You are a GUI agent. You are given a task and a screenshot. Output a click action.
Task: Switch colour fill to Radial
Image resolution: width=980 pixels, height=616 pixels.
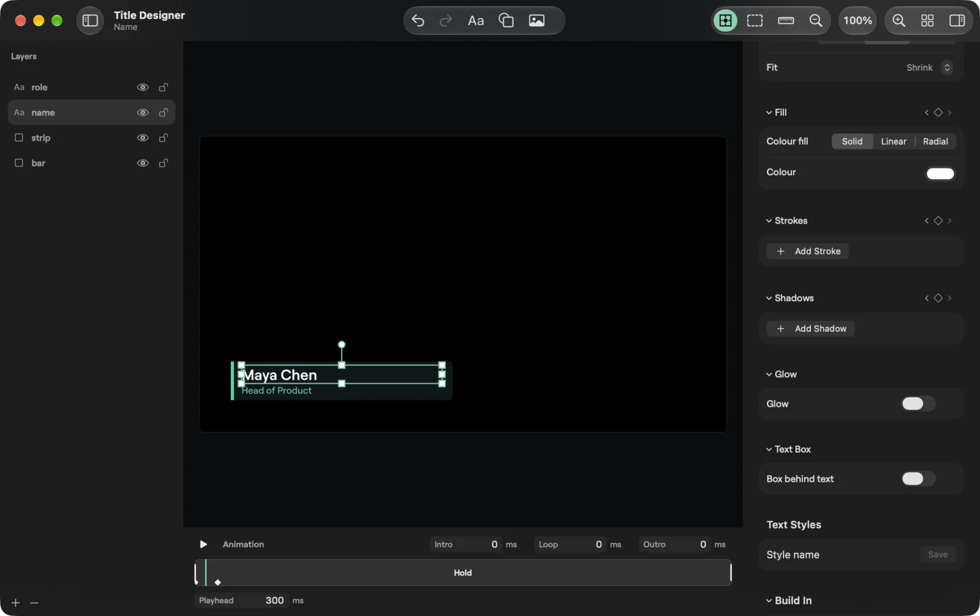[x=935, y=141]
